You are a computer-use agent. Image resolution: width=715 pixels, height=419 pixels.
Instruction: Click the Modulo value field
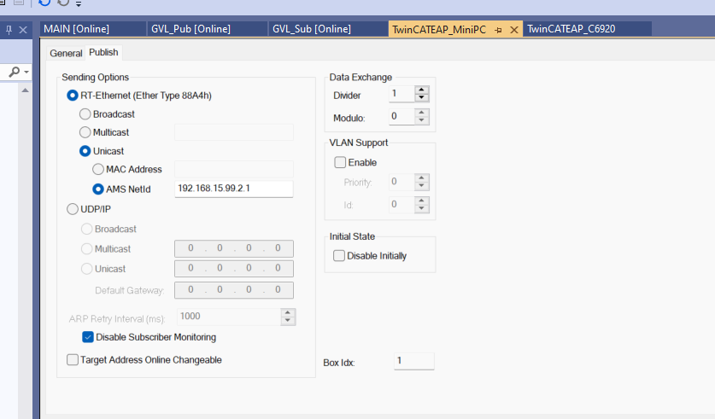coord(401,117)
